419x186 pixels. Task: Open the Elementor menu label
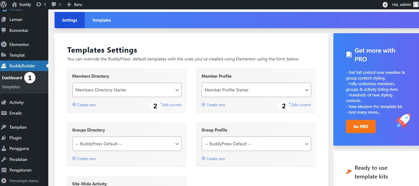(x=19, y=44)
